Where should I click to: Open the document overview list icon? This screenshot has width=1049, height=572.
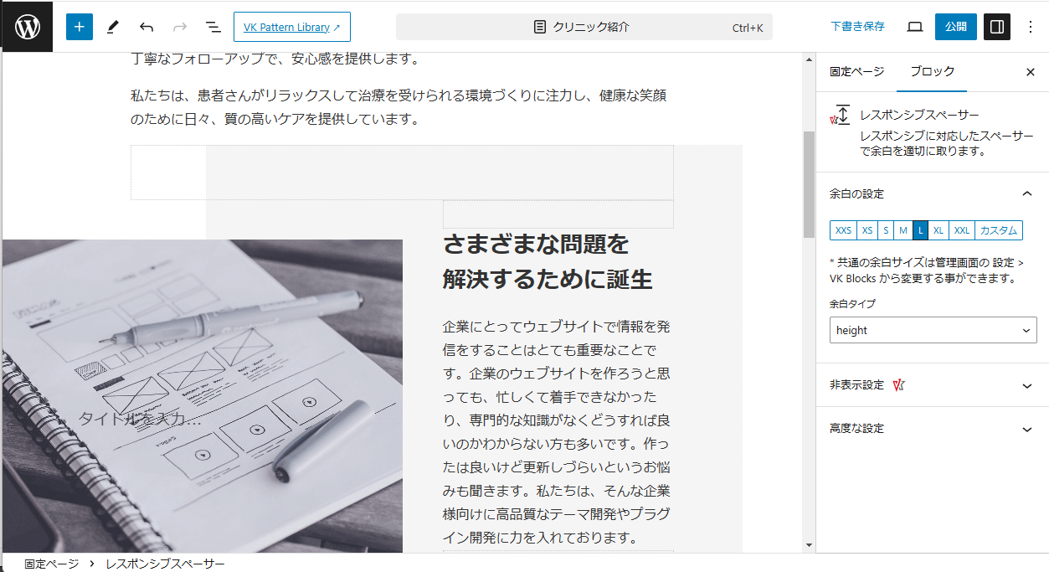pos(213,27)
